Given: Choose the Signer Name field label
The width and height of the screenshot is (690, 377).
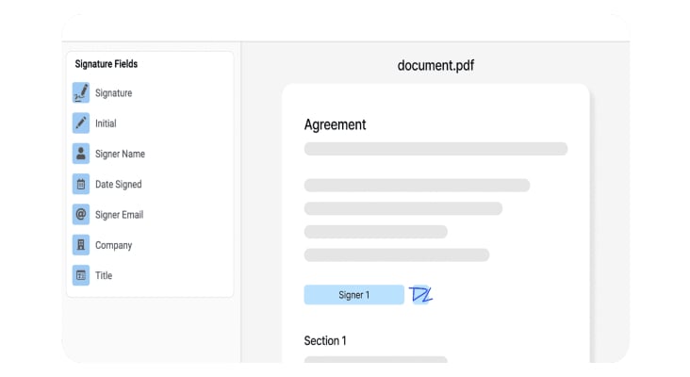Looking at the screenshot, I should pyautogui.click(x=120, y=154).
